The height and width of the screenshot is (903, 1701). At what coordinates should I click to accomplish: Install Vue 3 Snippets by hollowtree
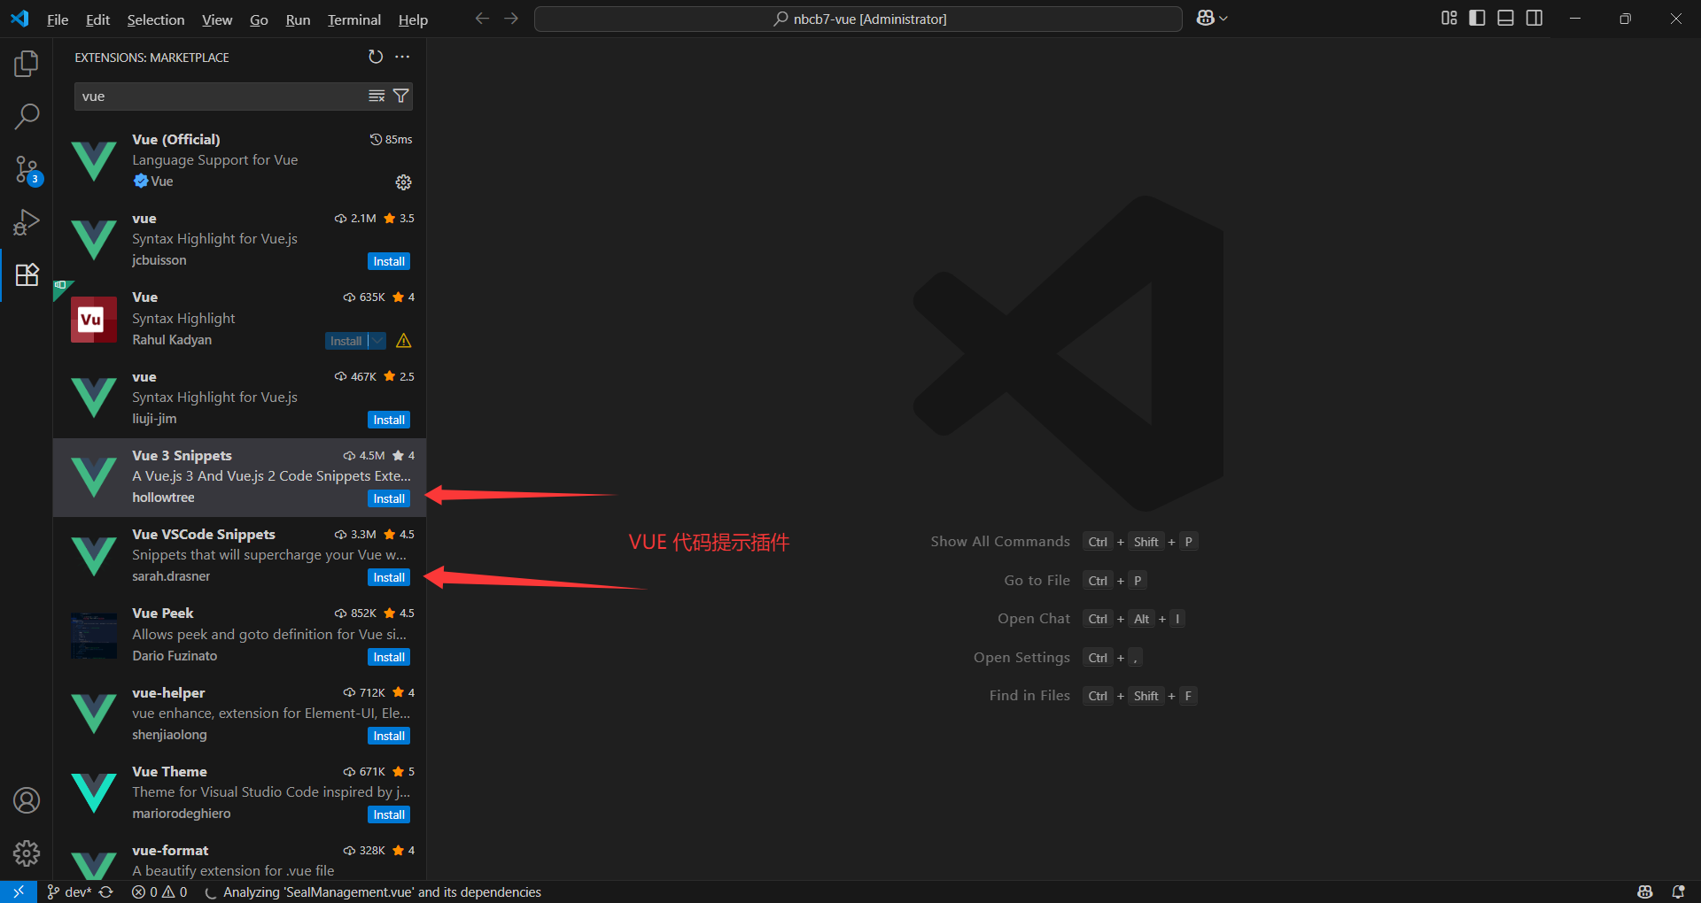click(389, 498)
